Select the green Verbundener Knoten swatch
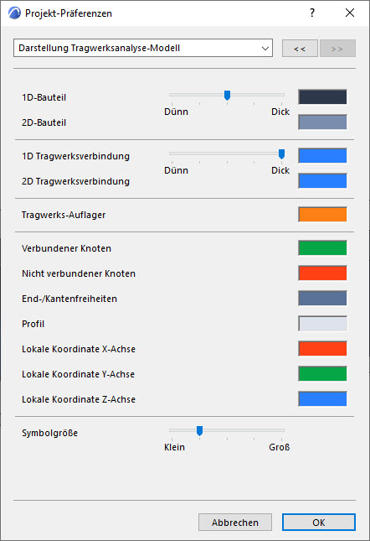370x541 pixels. coord(322,247)
